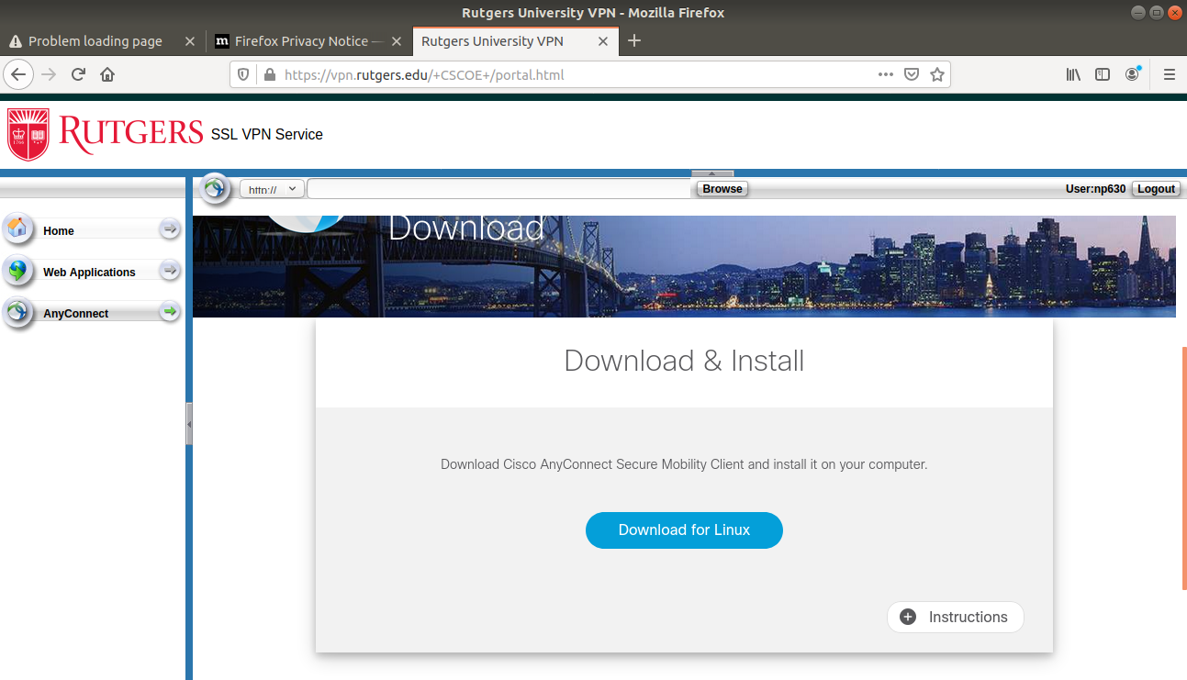The image size is (1187, 680).
Task: Open Firefox account icon
Action: [1133, 74]
